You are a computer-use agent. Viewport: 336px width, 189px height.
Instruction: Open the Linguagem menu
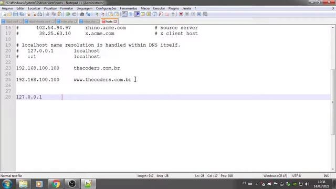pos(85,8)
